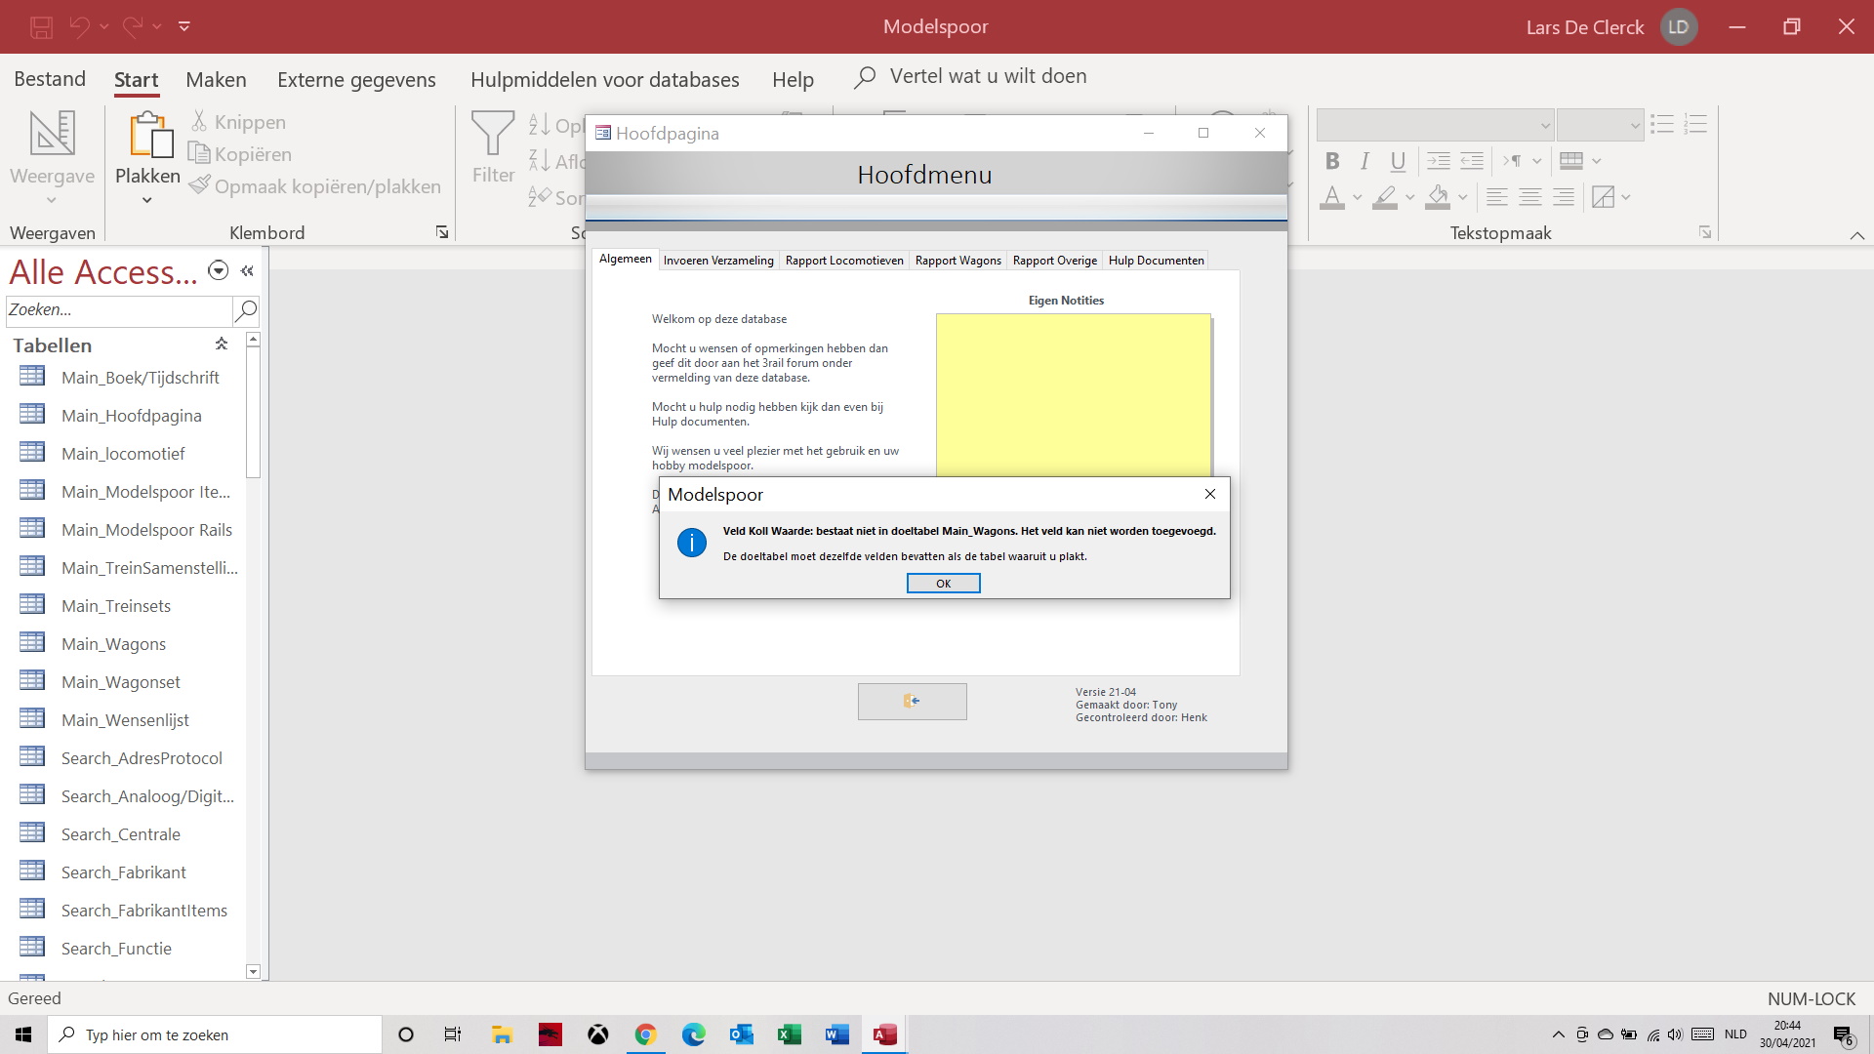Click the Kopiëren button

pos(240,154)
